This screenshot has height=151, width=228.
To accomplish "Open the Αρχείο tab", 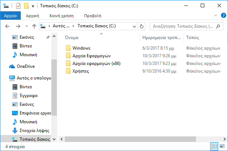I will click(10, 16).
